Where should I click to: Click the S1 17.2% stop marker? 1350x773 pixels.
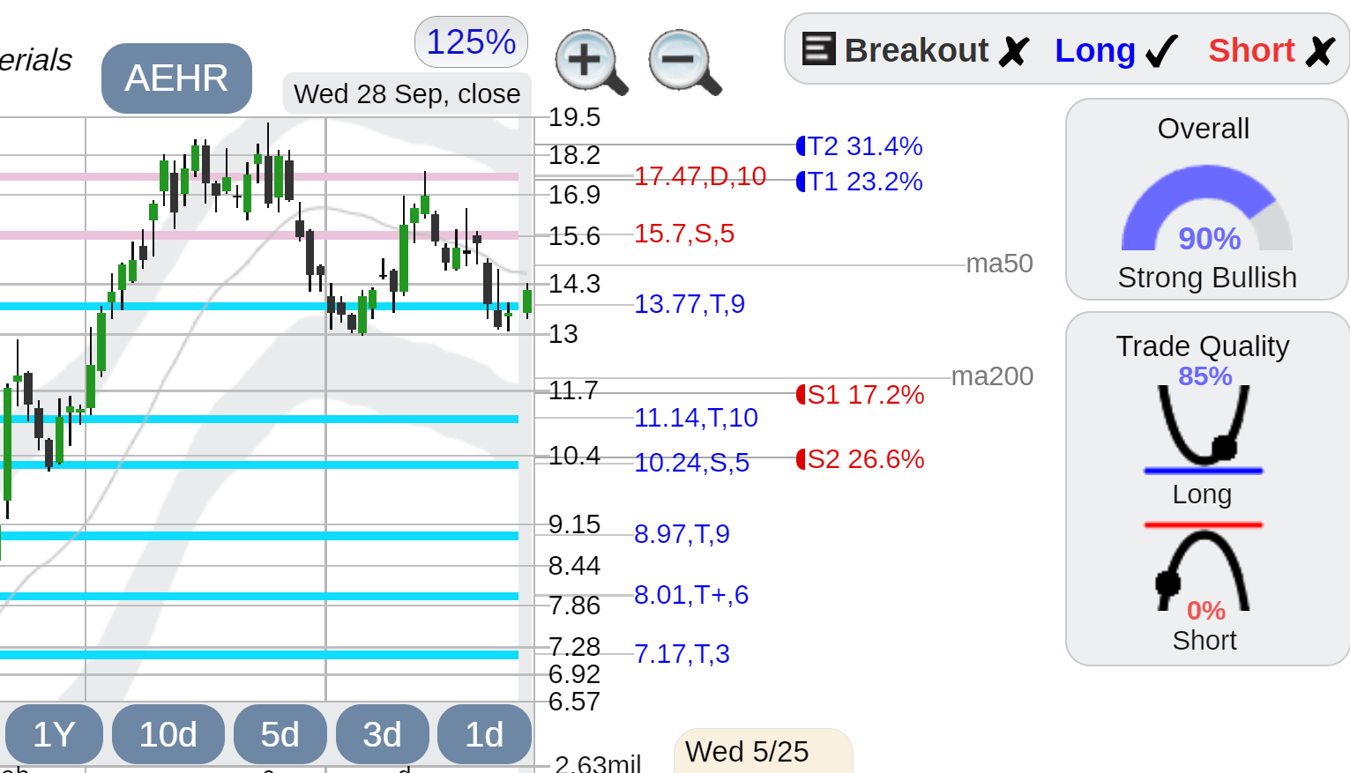(861, 394)
